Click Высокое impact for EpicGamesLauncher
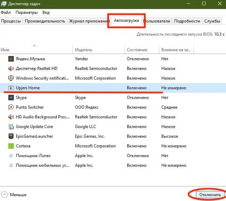226x201 pixels. click(170, 136)
